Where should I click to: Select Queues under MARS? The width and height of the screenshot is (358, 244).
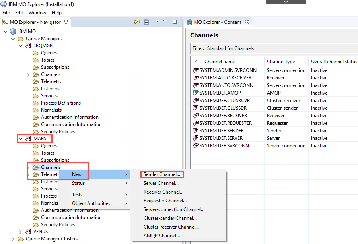49,146
